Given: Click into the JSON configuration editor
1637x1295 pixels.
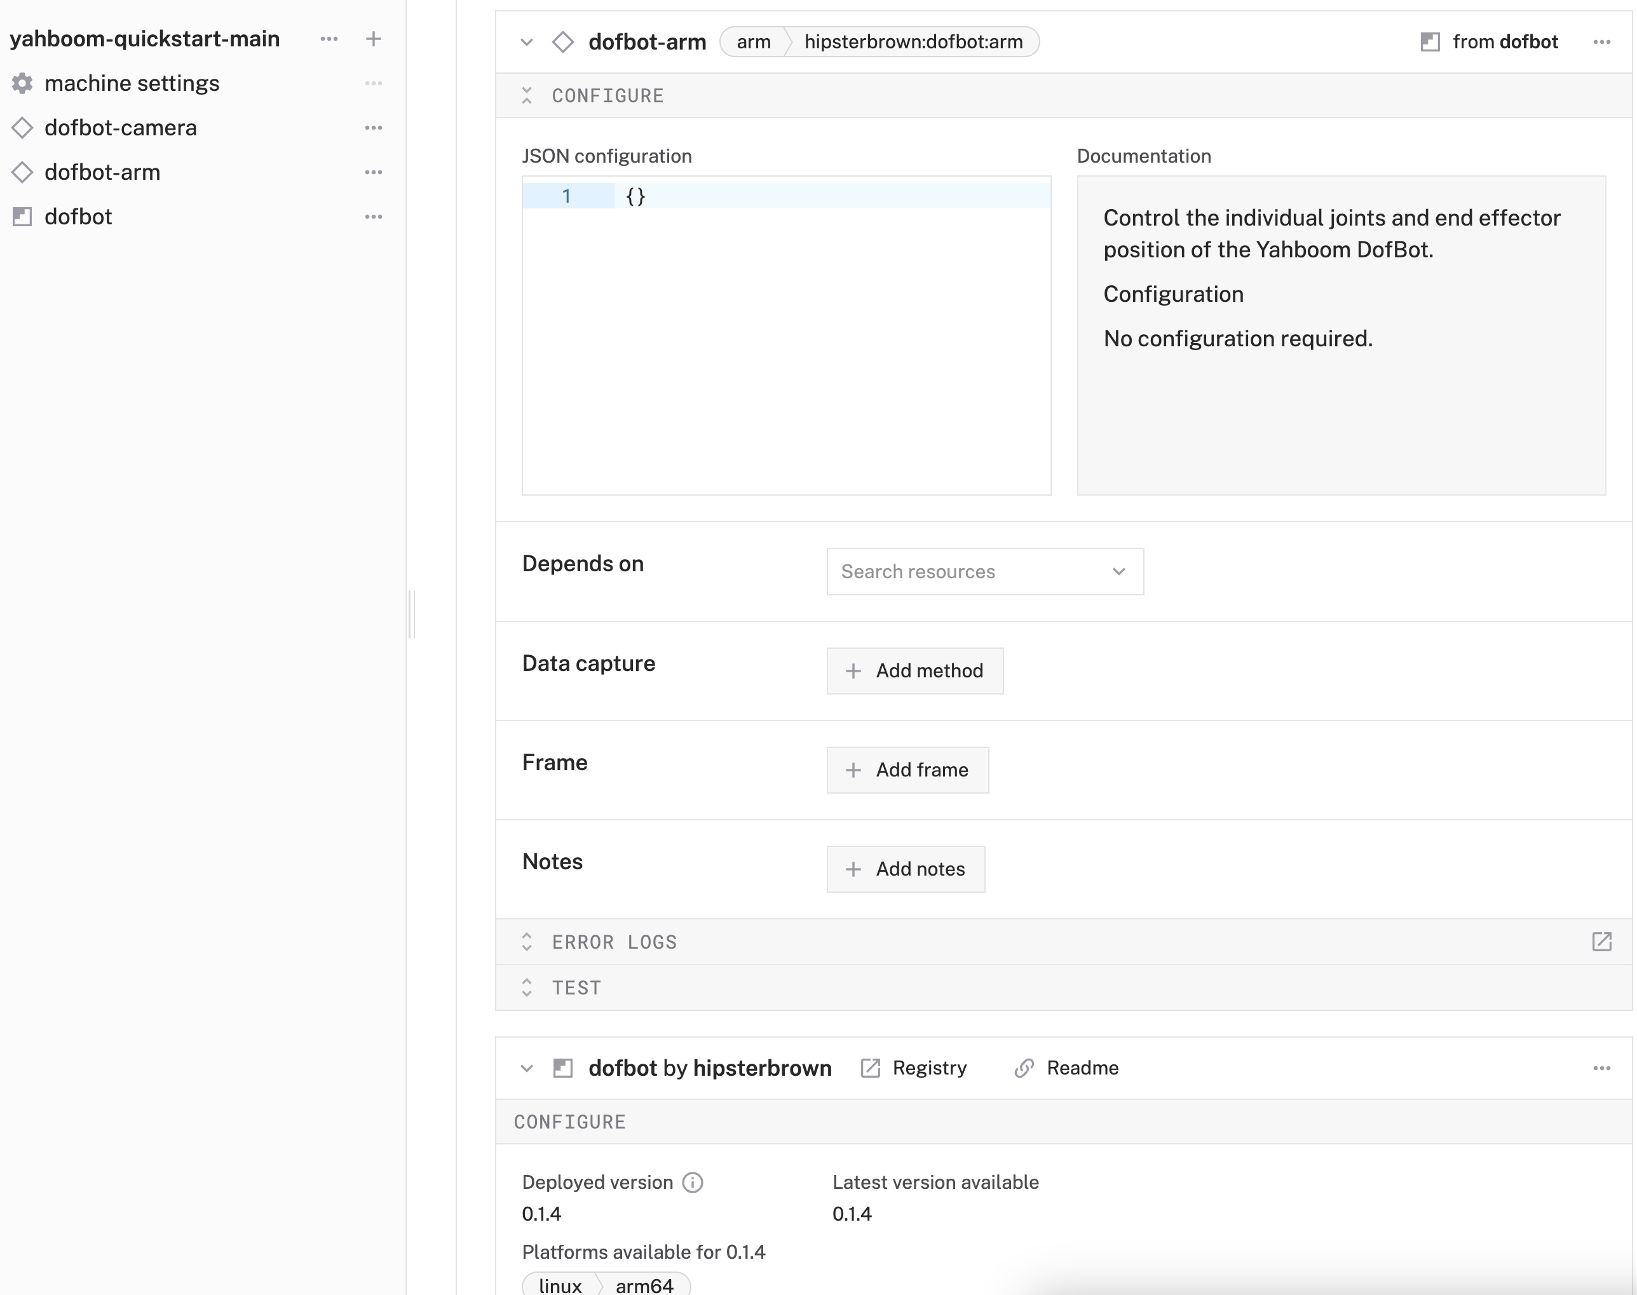Looking at the screenshot, I should pyautogui.click(x=786, y=336).
